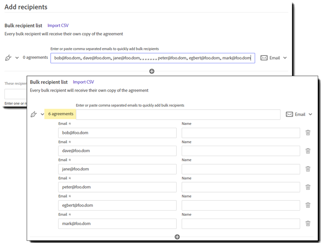Screen dimensions: 321x243
Task: Click the top Import CSV link
Action: [x=58, y=26]
